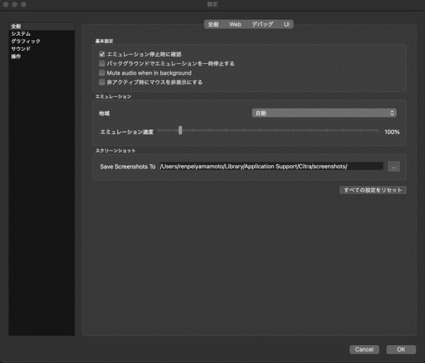425x363 pixels.
Task: Click the スクリーンショット section heading
Action: tap(115, 151)
